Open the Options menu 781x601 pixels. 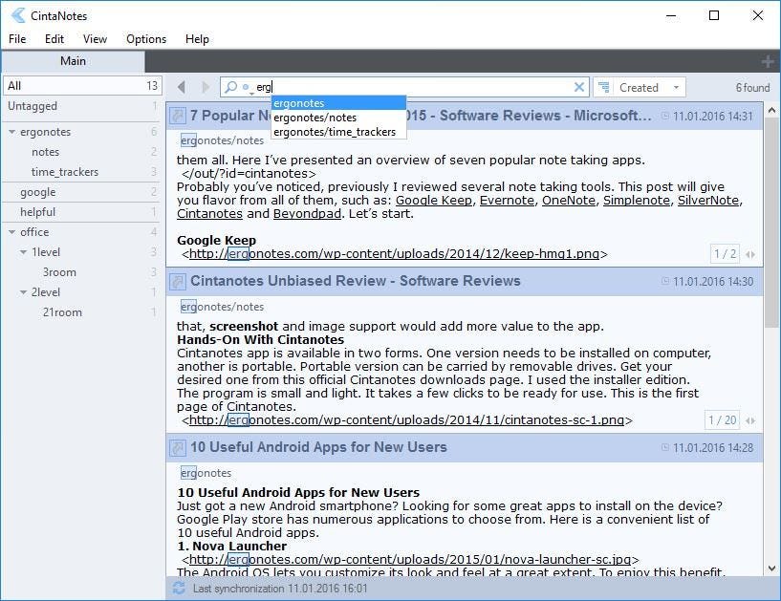pyautogui.click(x=146, y=39)
